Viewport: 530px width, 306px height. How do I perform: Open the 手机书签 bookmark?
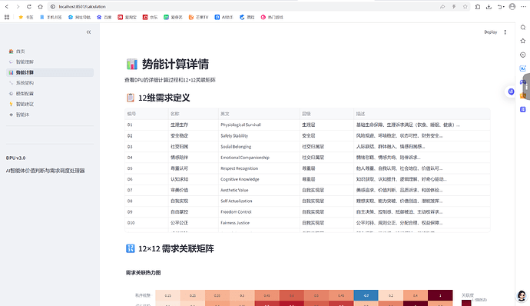[51, 17]
